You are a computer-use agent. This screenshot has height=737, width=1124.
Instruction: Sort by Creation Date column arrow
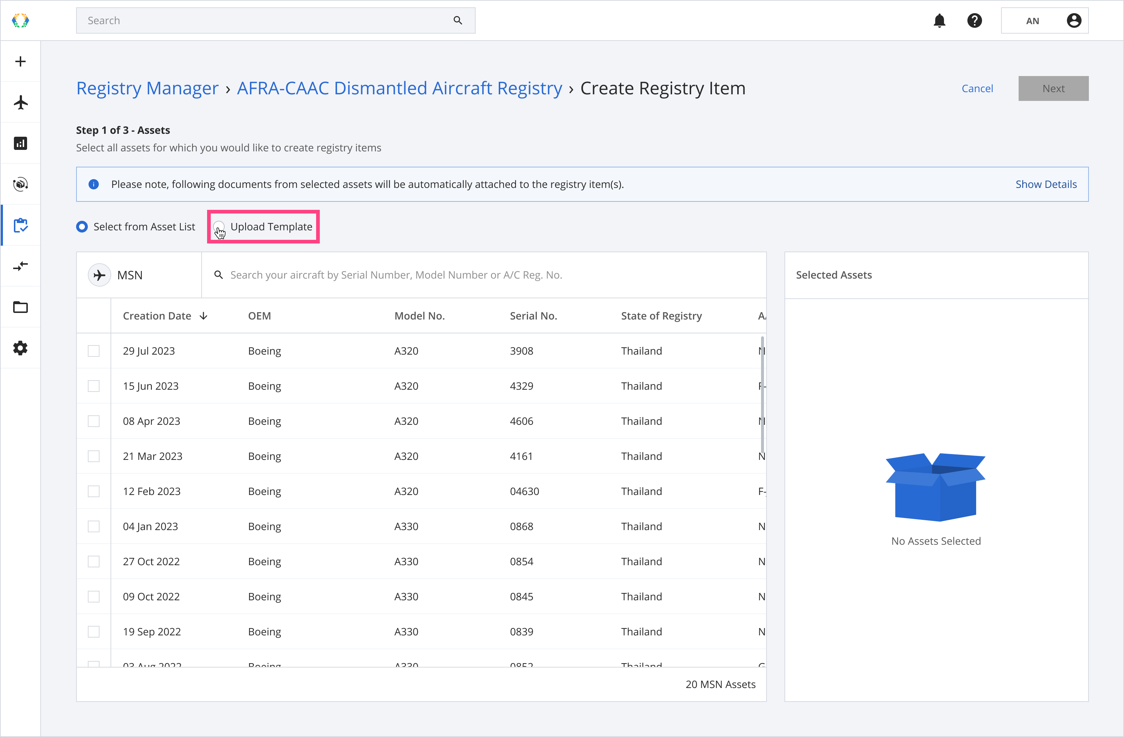[x=203, y=316]
